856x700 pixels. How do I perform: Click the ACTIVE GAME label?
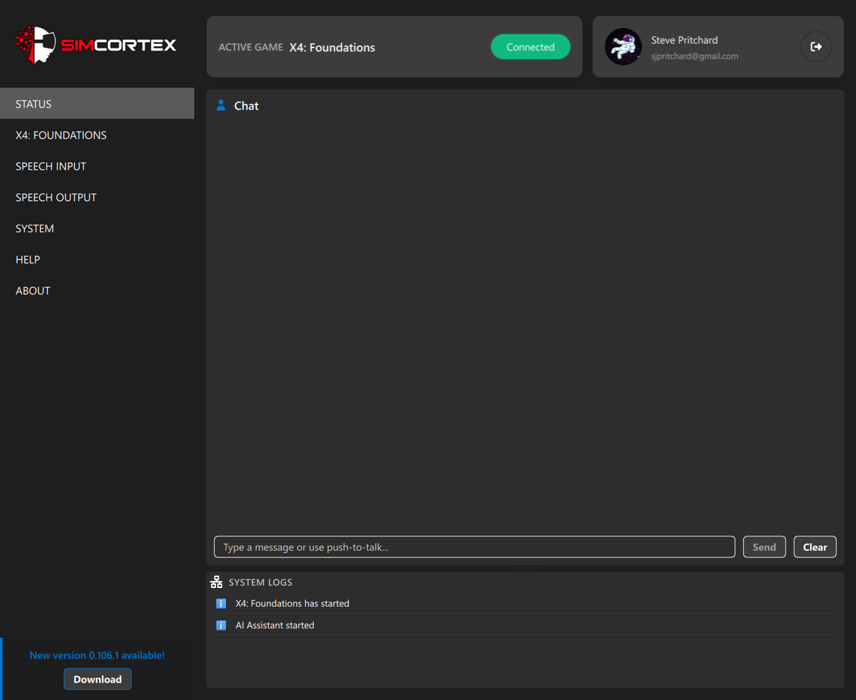(x=251, y=47)
